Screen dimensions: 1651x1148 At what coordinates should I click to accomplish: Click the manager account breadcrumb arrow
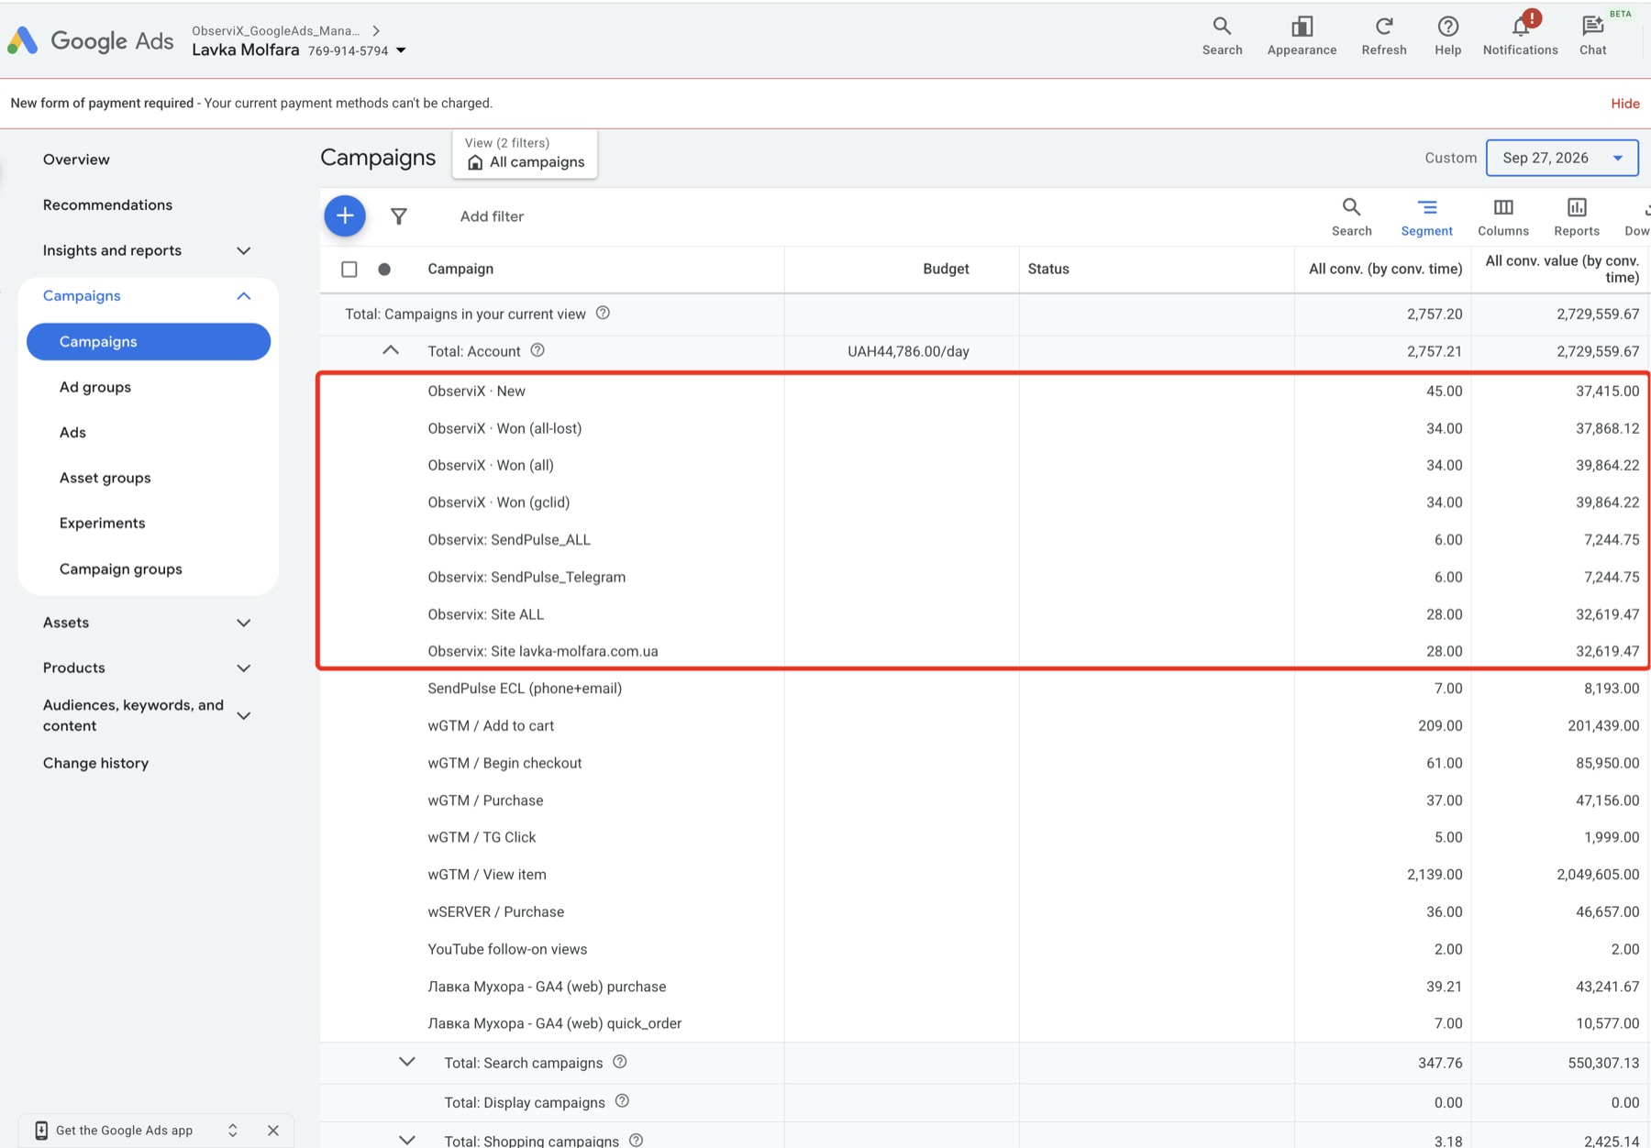(376, 30)
